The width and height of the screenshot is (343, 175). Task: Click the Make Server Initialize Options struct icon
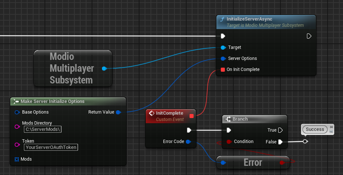pyautogui.click(x=16, y=101)
